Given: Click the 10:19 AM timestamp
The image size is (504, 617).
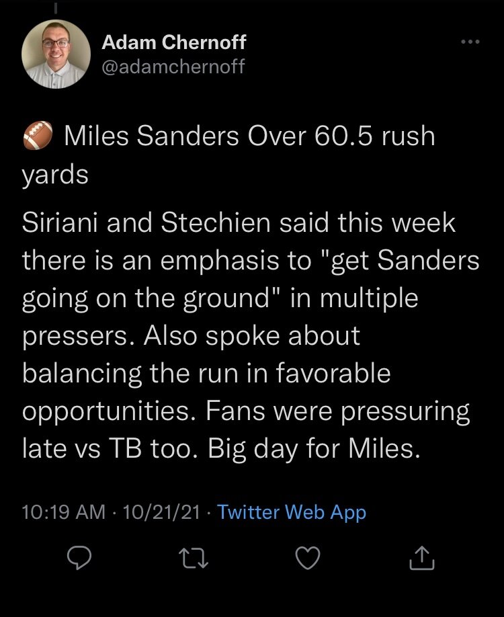Looking at the screenshot, I should 63,512.
